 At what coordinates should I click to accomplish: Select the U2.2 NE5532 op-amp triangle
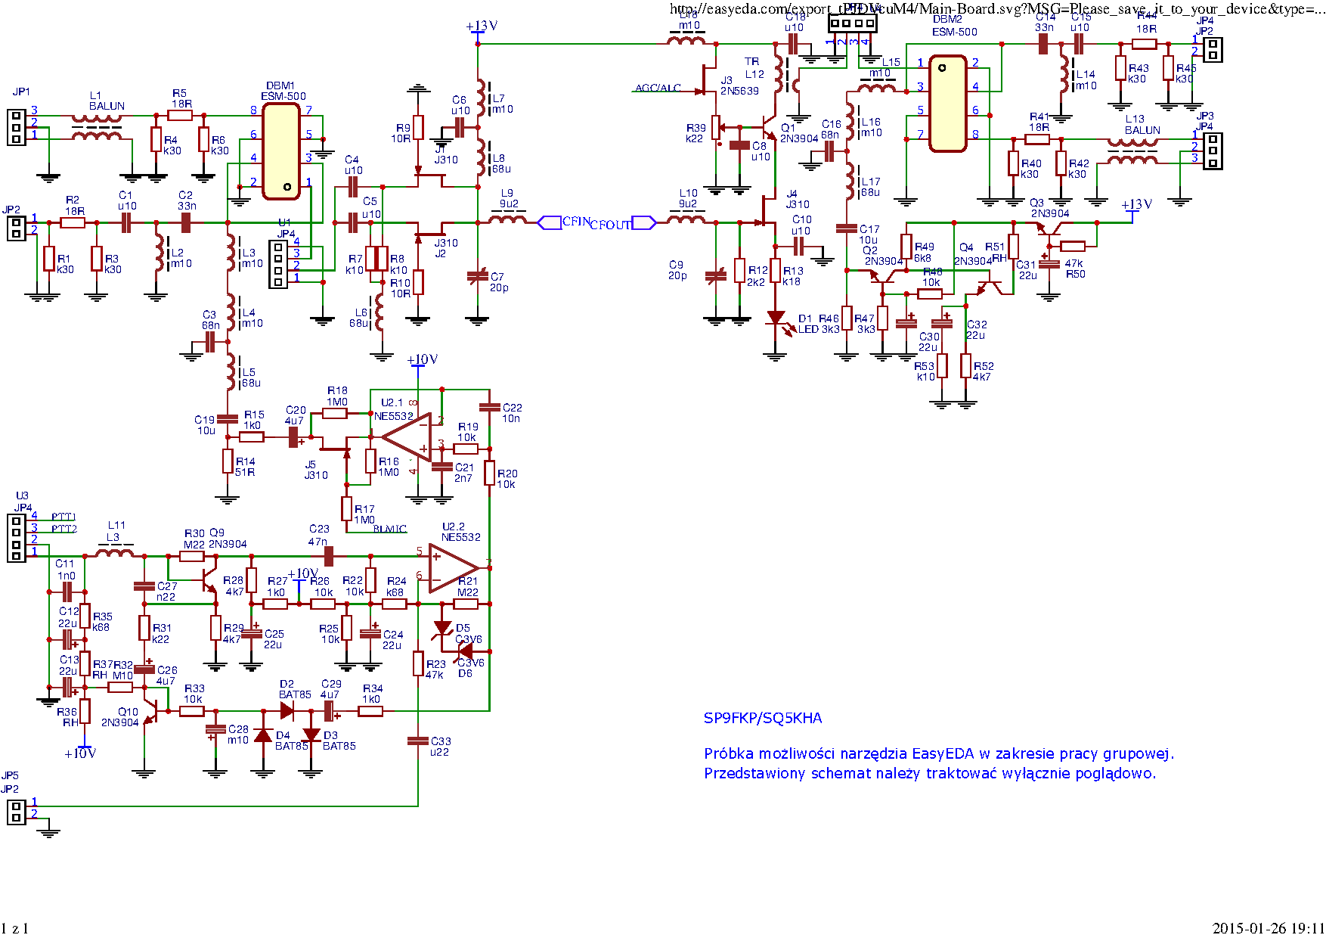(x=453, y=567)
